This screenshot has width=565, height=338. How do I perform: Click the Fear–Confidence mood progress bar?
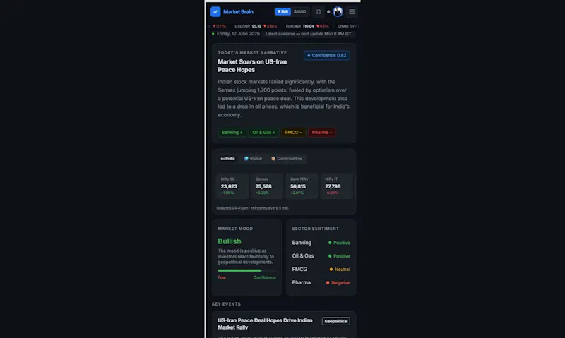coord(246,270)
